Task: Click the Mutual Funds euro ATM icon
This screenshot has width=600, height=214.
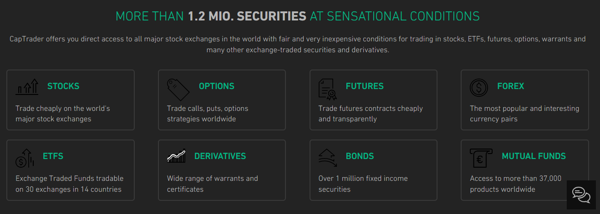Action: tap(481, 158)
